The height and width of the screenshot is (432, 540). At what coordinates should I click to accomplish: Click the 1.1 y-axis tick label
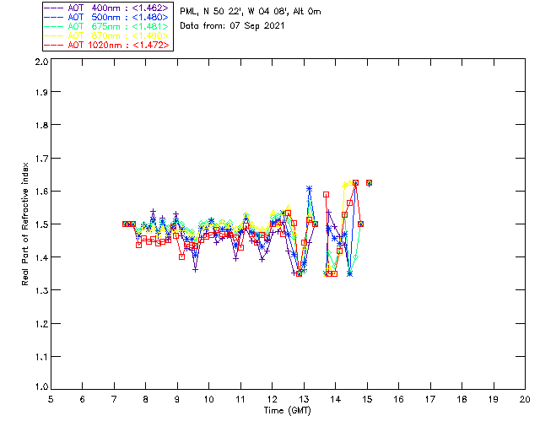pos(41,357)
